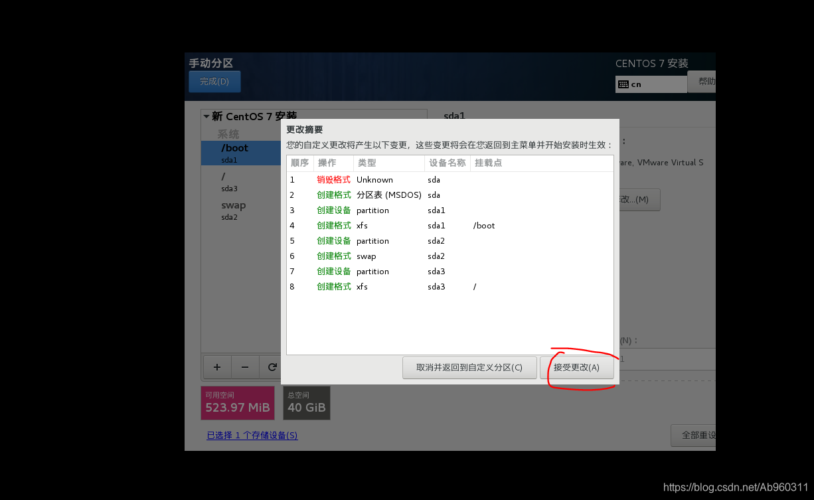Click the 完成(D) done button
This screenshot has height=500, width=814.
[x=214, y=82]
